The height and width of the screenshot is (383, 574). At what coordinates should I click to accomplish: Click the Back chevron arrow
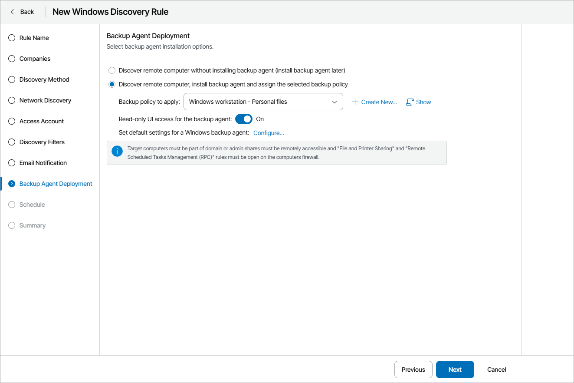[x=12, y=12]
